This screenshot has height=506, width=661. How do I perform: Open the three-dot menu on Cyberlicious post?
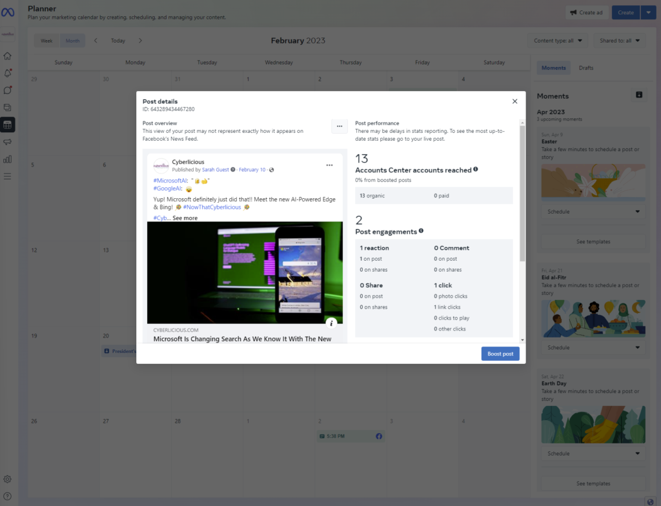(329, 165)
